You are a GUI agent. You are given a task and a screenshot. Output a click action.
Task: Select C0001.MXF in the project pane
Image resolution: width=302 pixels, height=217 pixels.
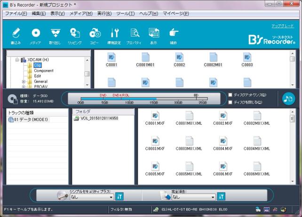point(155,118)
